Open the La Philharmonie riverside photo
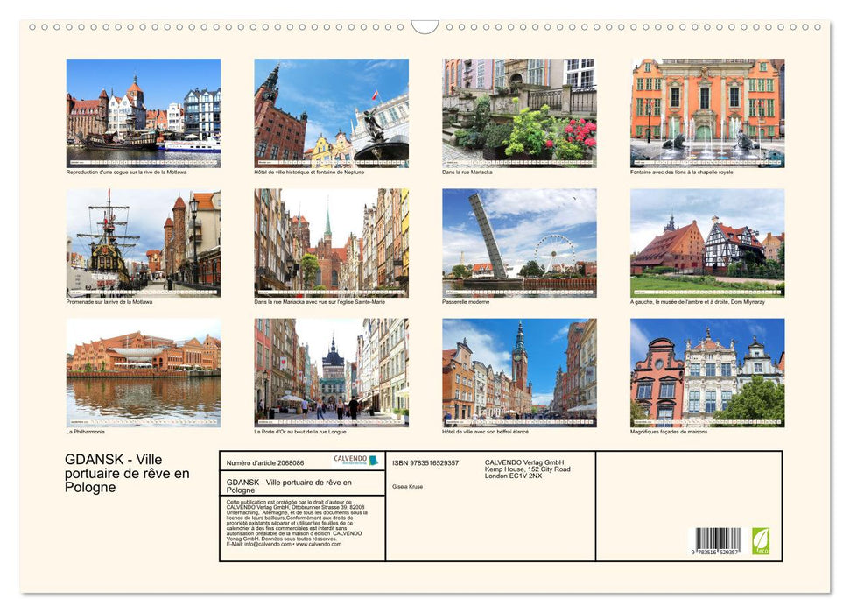 (140, 372)
